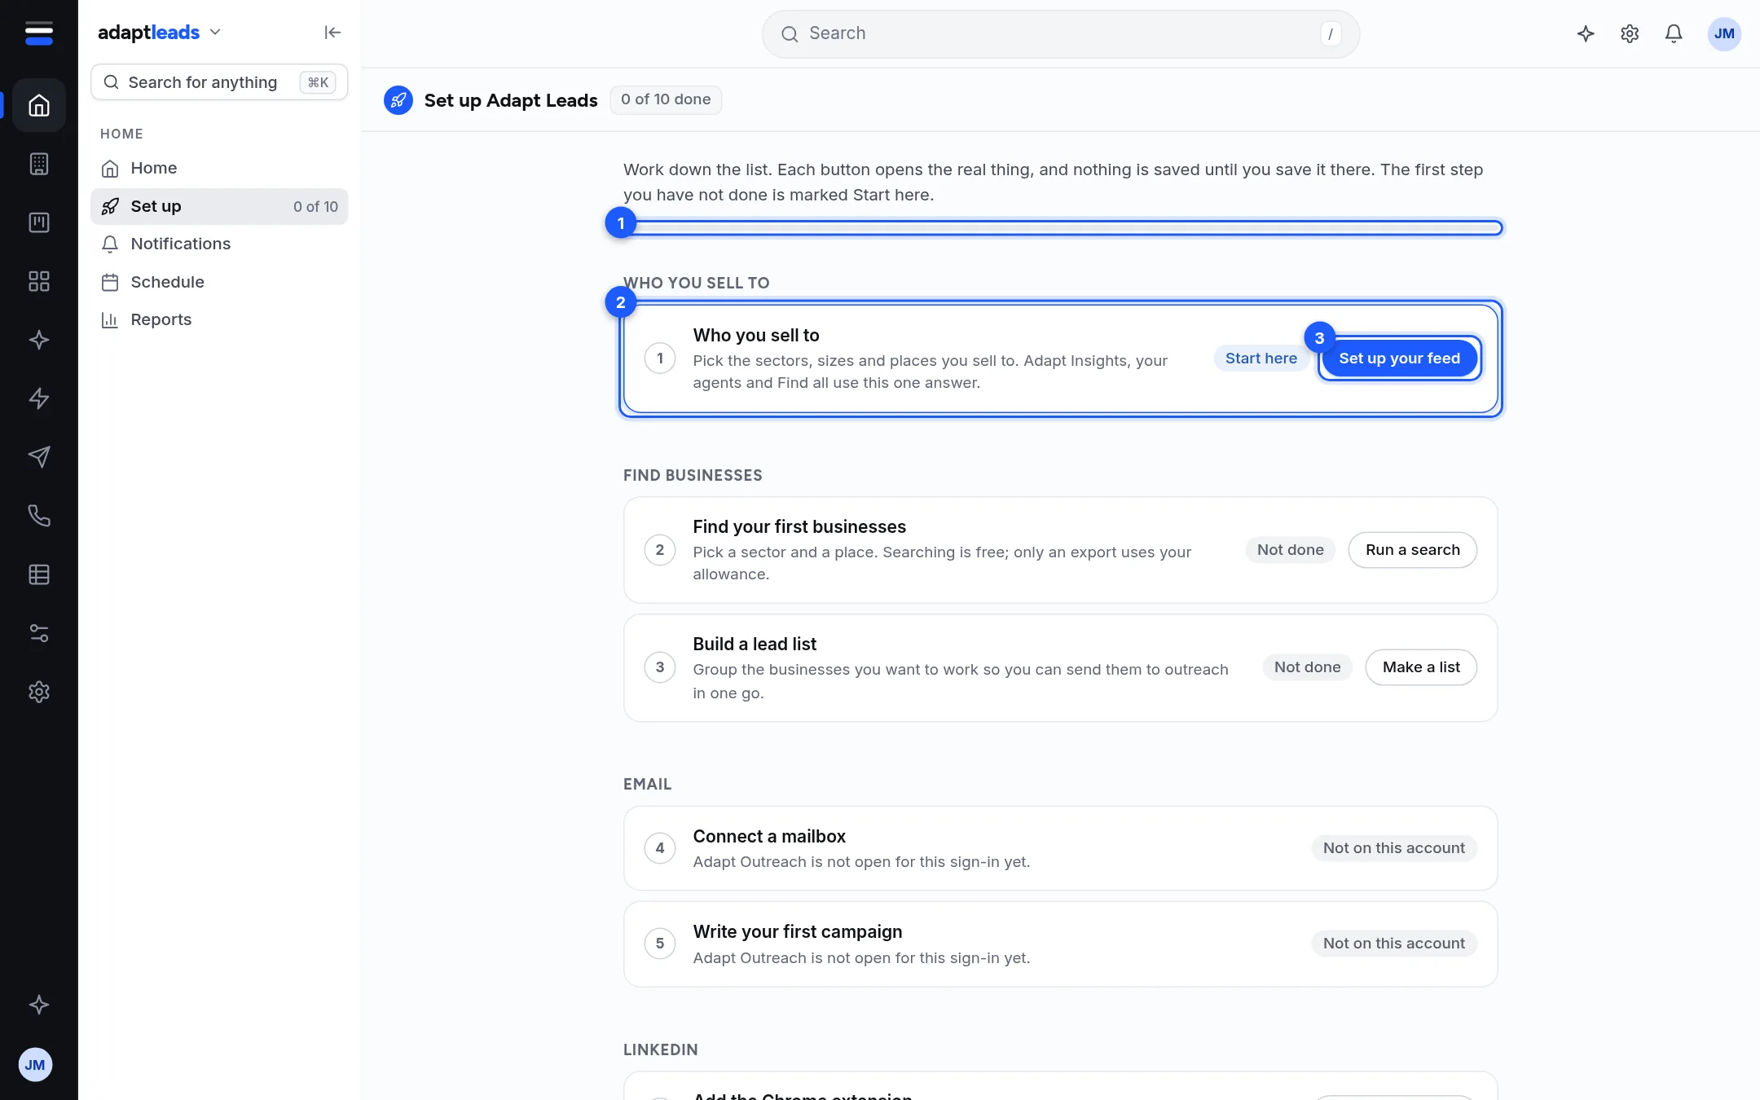Click the Make a list button
1760x1100 pixels.
click(x=1421, y=667)
